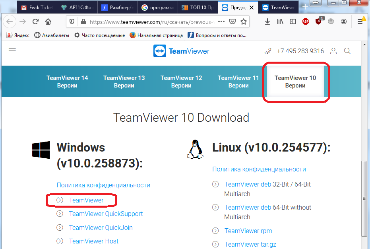Open Windows Политика конфиденциальности link
The image size is (370, 249).
[103, 185]
